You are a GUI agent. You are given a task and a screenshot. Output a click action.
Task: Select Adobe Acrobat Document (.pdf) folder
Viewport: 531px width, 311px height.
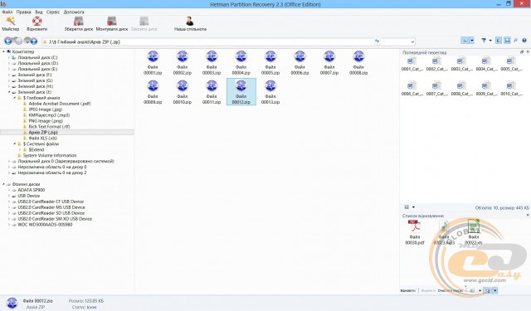tap(60, 104)
